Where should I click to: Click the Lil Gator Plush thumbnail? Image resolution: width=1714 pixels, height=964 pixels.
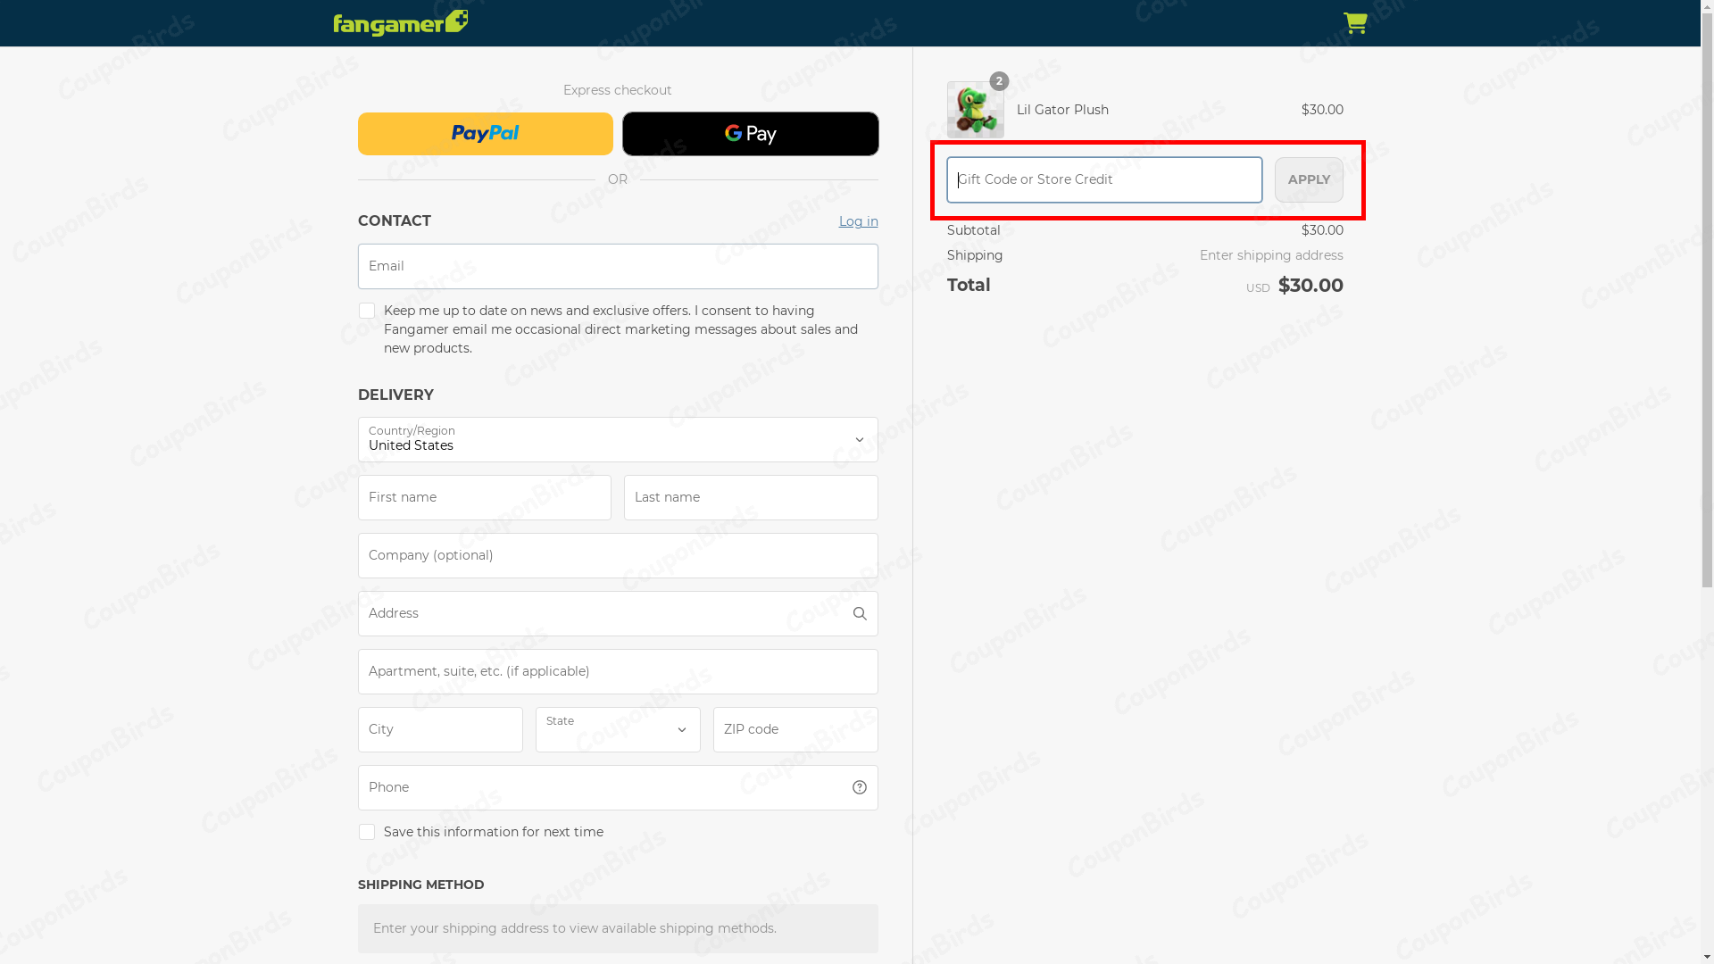pos(975,110)
